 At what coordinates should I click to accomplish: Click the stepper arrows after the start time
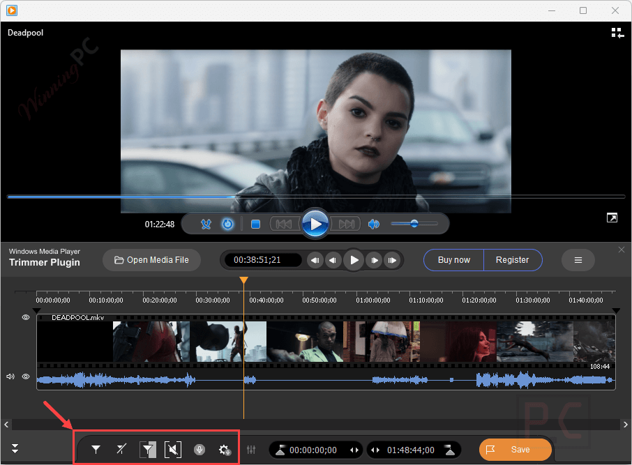pos(354,450)
